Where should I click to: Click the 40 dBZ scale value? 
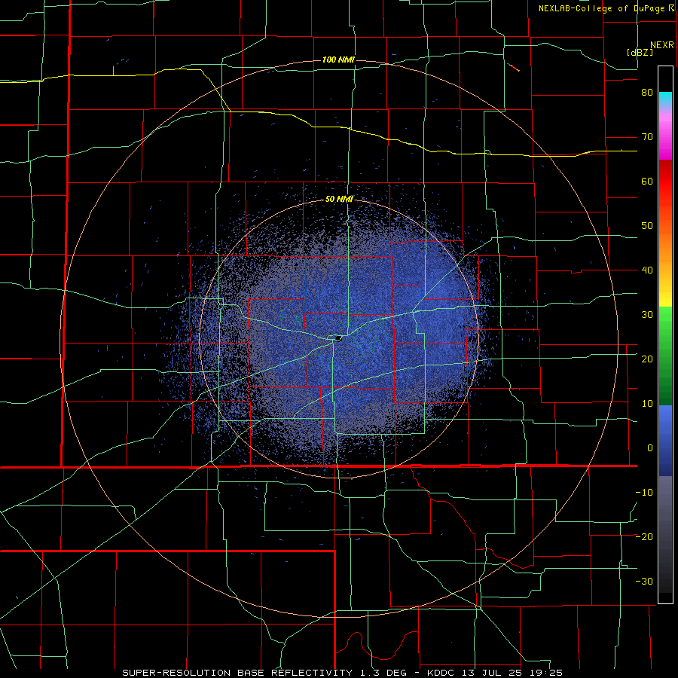[647, 270]
